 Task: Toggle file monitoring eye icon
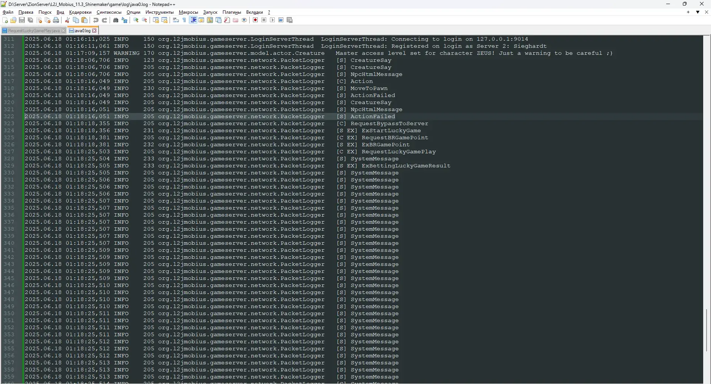(244, 20)
